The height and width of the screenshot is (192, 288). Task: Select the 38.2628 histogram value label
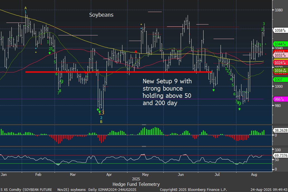coord(280,130)
